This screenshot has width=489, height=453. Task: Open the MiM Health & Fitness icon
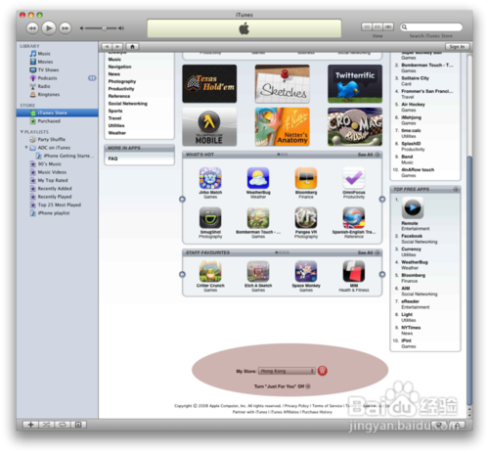point(354,271)
